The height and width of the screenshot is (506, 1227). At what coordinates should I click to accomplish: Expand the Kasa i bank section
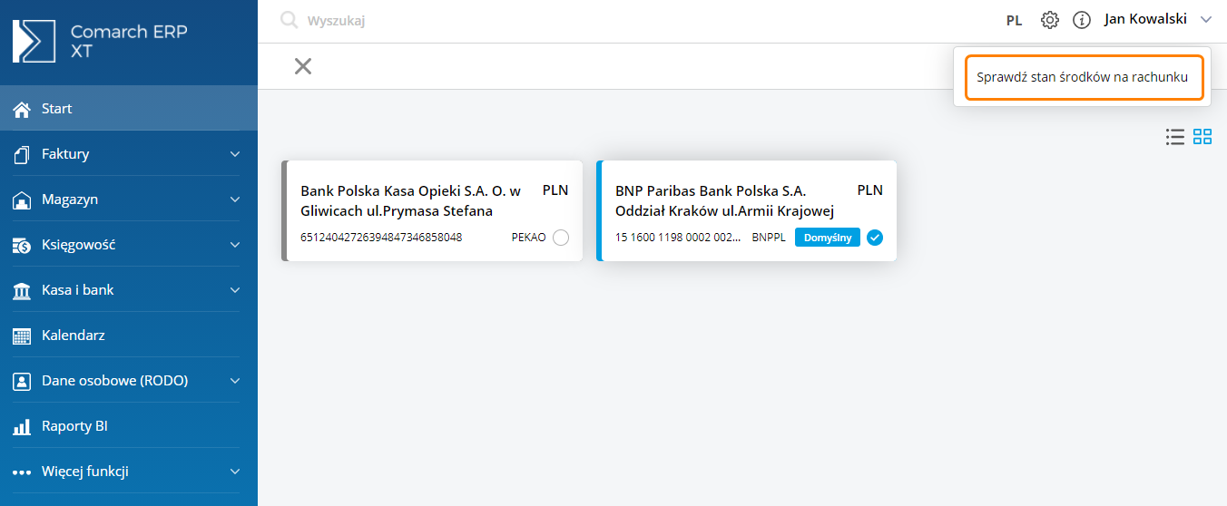pos(235,290)
